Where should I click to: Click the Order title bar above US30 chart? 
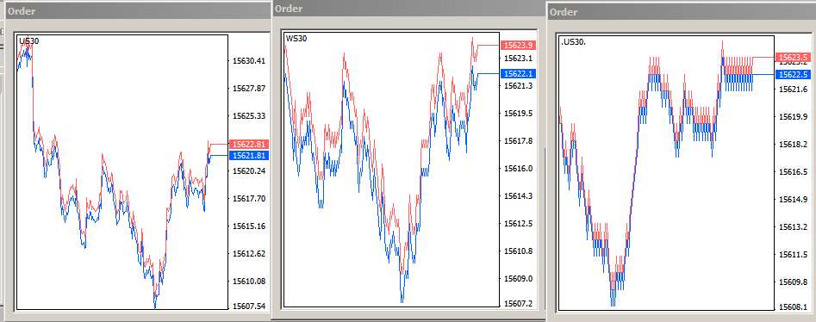pos(137,11)
